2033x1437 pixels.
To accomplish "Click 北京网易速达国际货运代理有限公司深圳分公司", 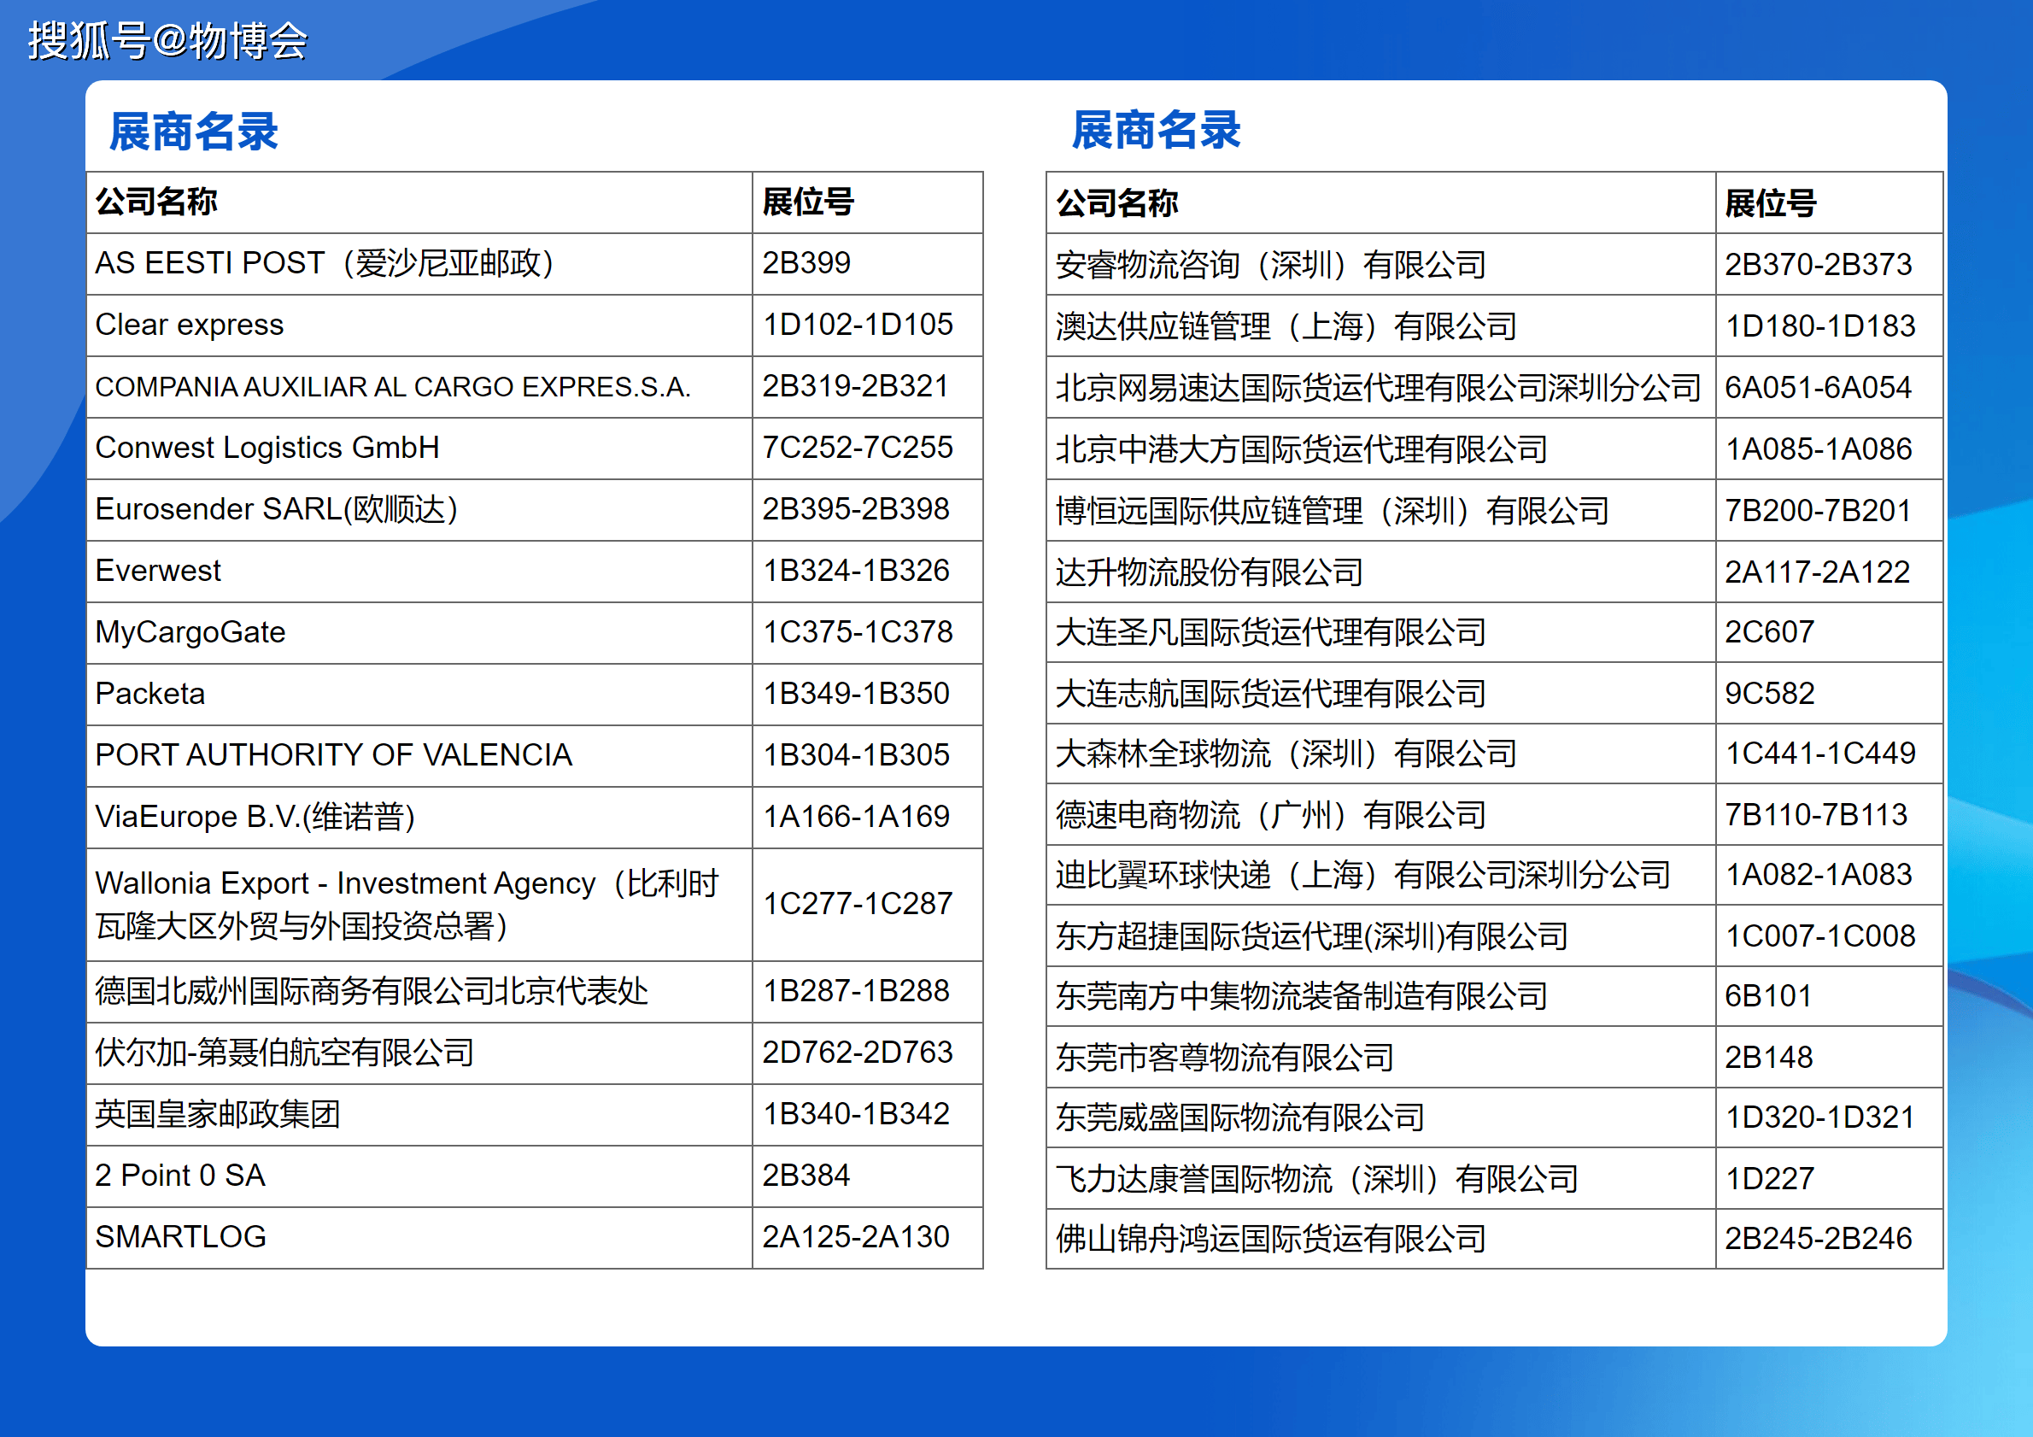I will [1378, 388].
